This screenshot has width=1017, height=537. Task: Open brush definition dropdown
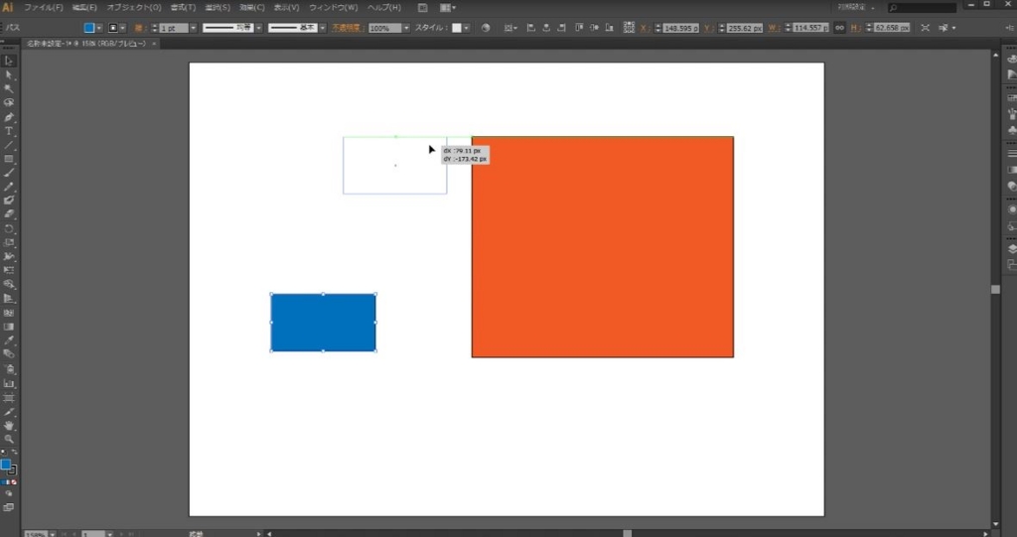pos(323,28)
